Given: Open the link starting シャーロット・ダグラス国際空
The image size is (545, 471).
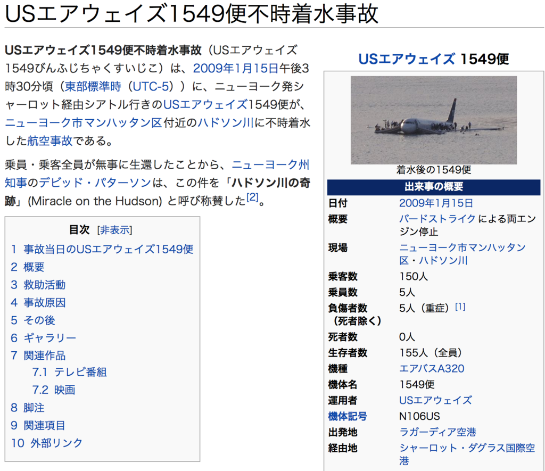Looking at the screenshot, I should (x=467, y=455).
